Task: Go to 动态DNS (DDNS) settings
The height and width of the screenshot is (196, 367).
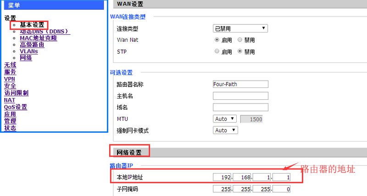Action: [44, 32]
